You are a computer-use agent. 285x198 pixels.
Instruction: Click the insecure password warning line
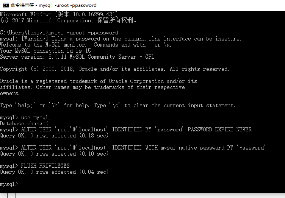click(121, 39)
